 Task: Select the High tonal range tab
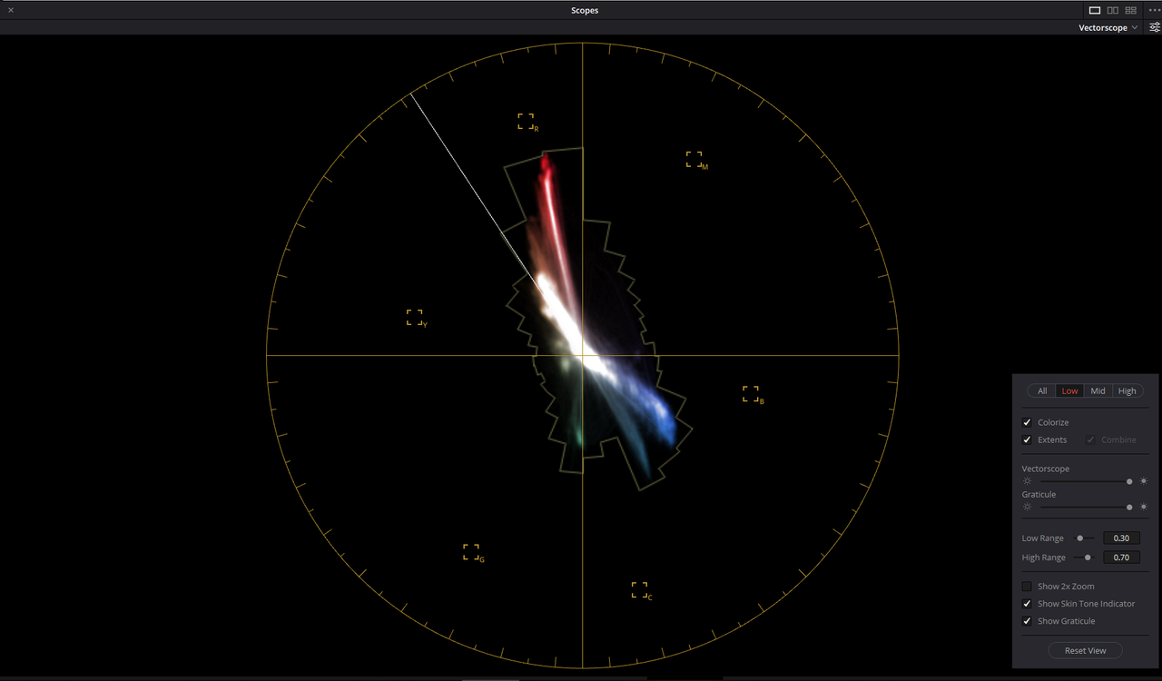(1127, 390)
